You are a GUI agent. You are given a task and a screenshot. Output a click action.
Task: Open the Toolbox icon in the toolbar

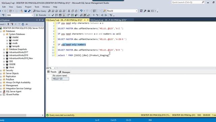click(x=148, y=11)
